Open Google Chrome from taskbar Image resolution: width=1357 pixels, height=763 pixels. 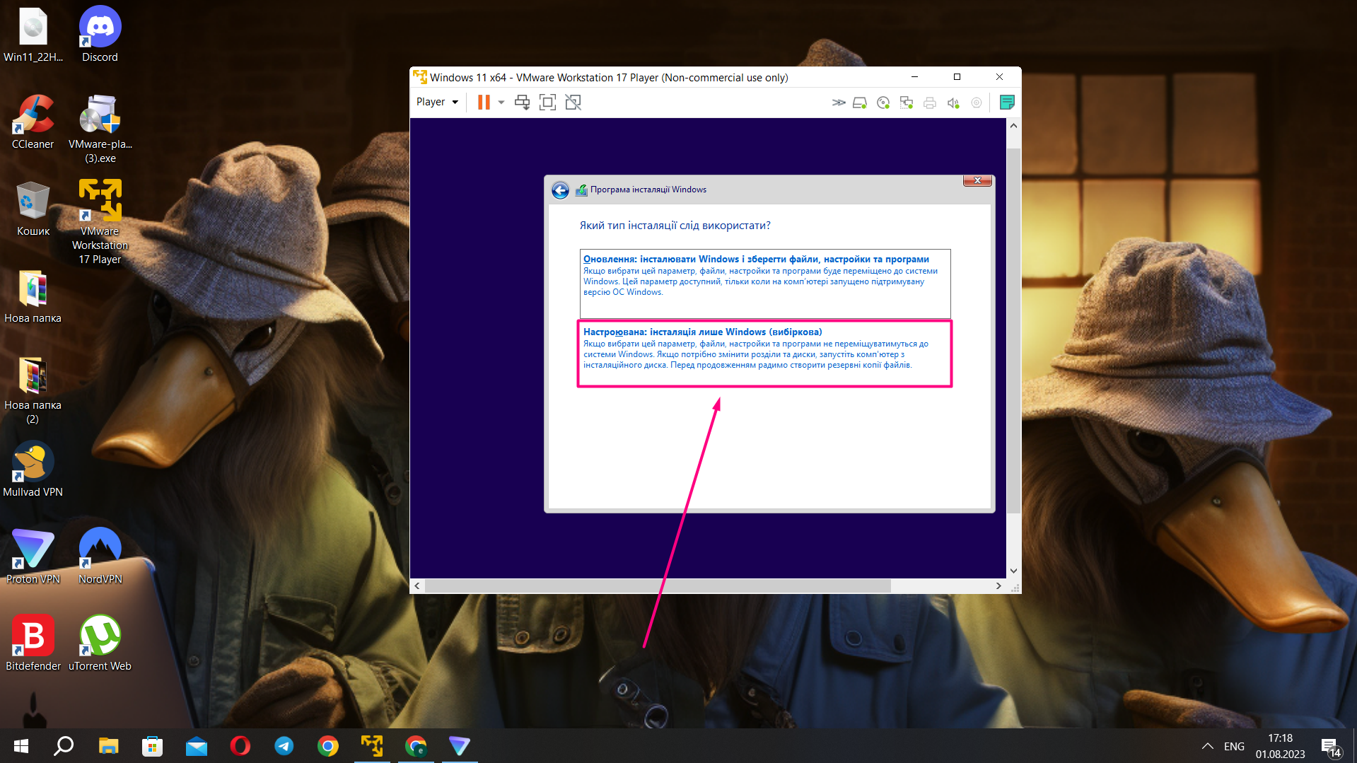tap(328, 746)
